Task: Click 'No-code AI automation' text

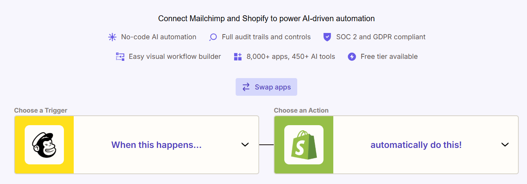Action: (159, 37)
